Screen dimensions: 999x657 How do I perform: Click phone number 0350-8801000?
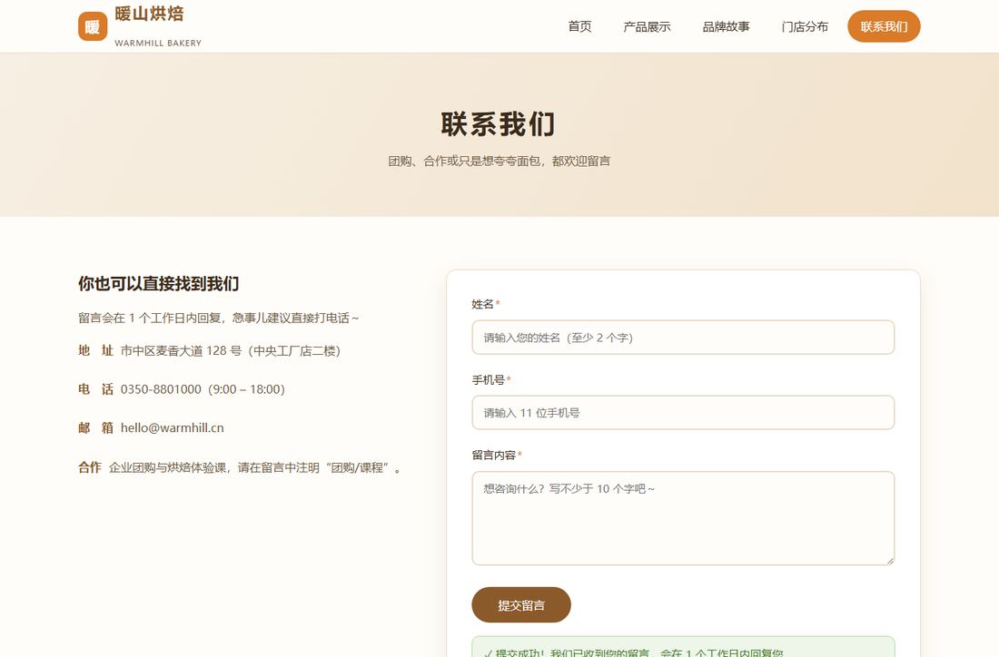click(x=161, y=389)
